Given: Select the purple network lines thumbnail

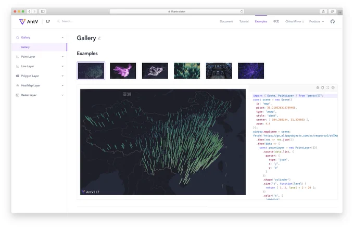Looking at the screenshot, I should pos(251,71).
